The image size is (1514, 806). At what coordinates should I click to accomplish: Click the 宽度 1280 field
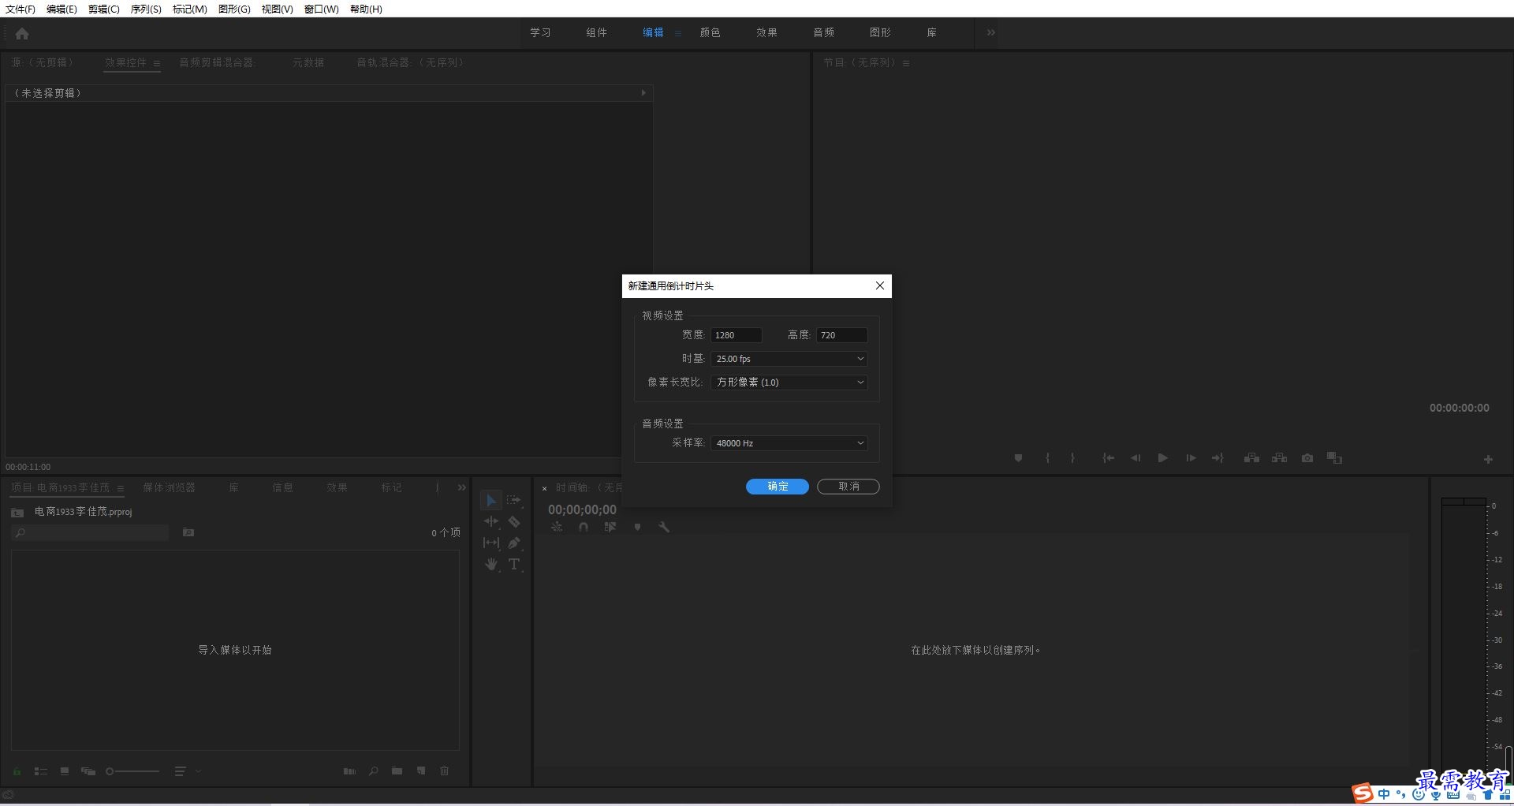click(736, 335)
